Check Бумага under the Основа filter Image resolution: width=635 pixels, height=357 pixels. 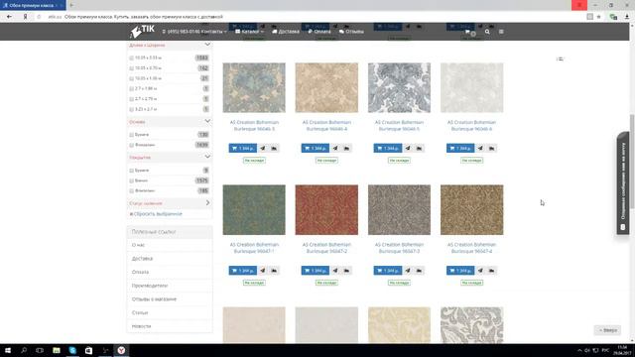click(131, 135)
